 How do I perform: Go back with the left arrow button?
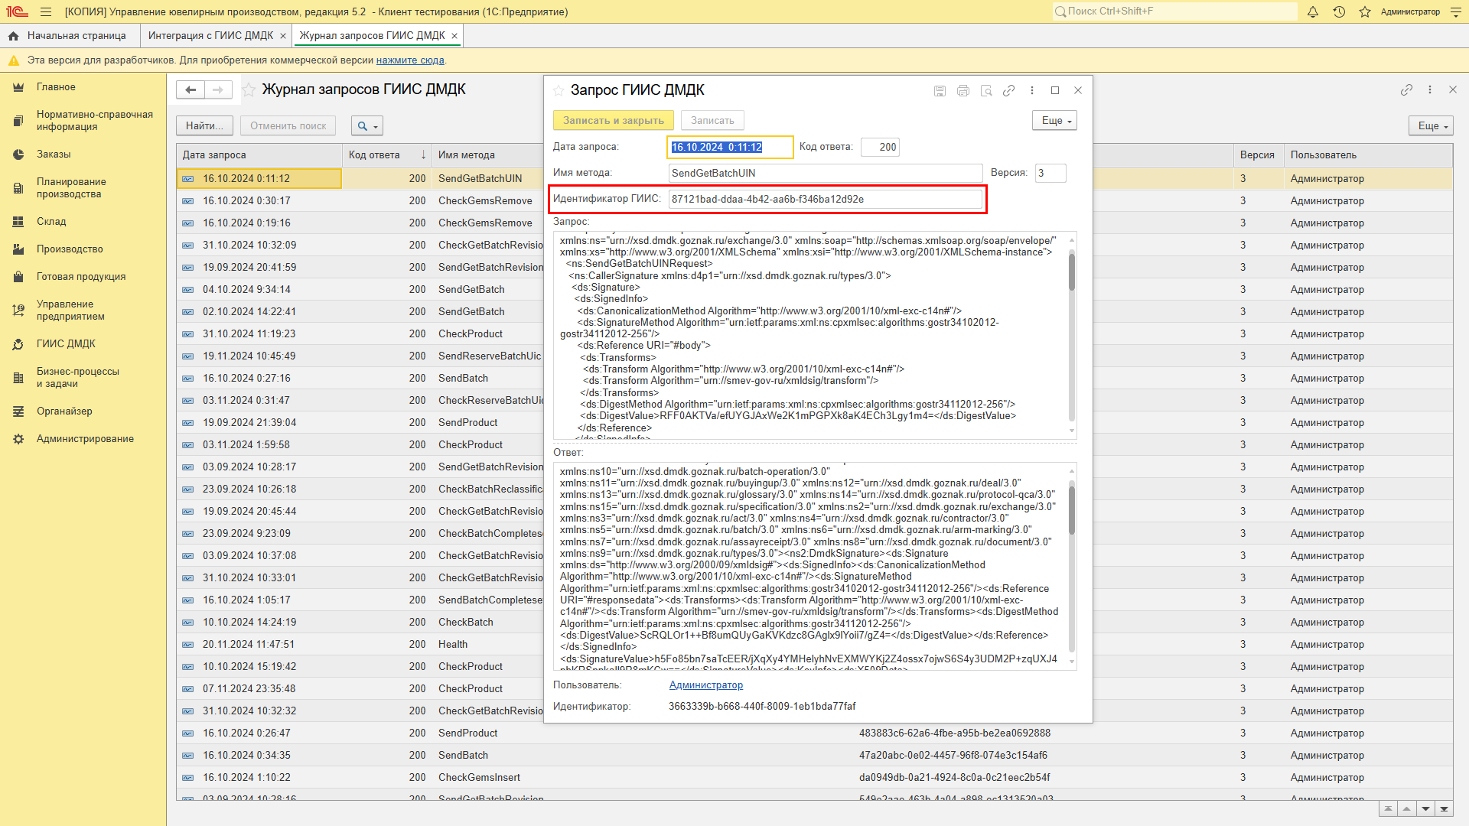point(191,89)
